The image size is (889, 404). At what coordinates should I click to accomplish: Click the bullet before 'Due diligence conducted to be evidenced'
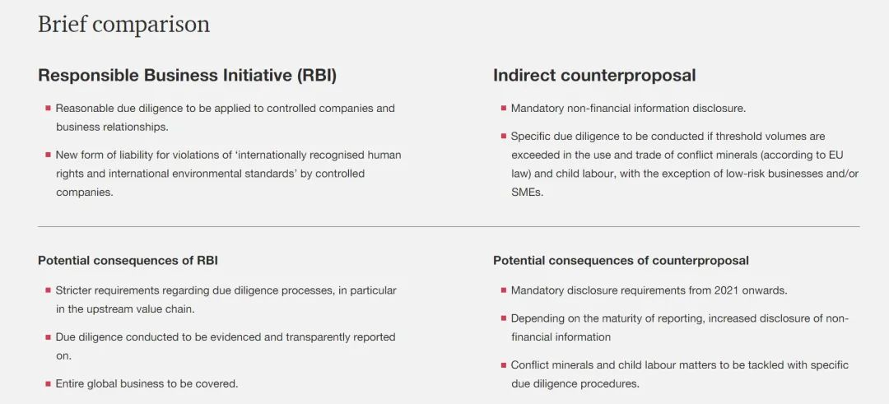coord(48,337)
